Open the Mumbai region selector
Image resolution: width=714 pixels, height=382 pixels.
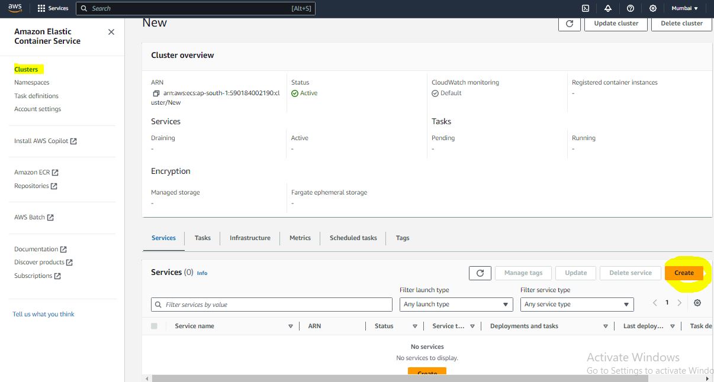tap(684, 8)
